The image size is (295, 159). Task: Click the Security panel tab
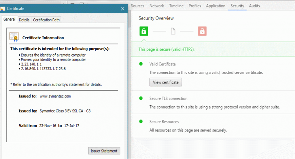coord(237,6)
